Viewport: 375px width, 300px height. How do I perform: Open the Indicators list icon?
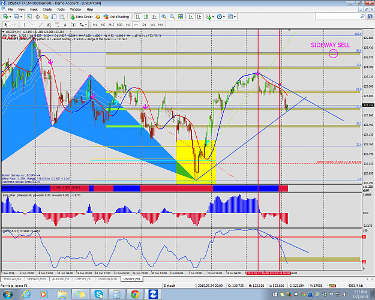209,17
